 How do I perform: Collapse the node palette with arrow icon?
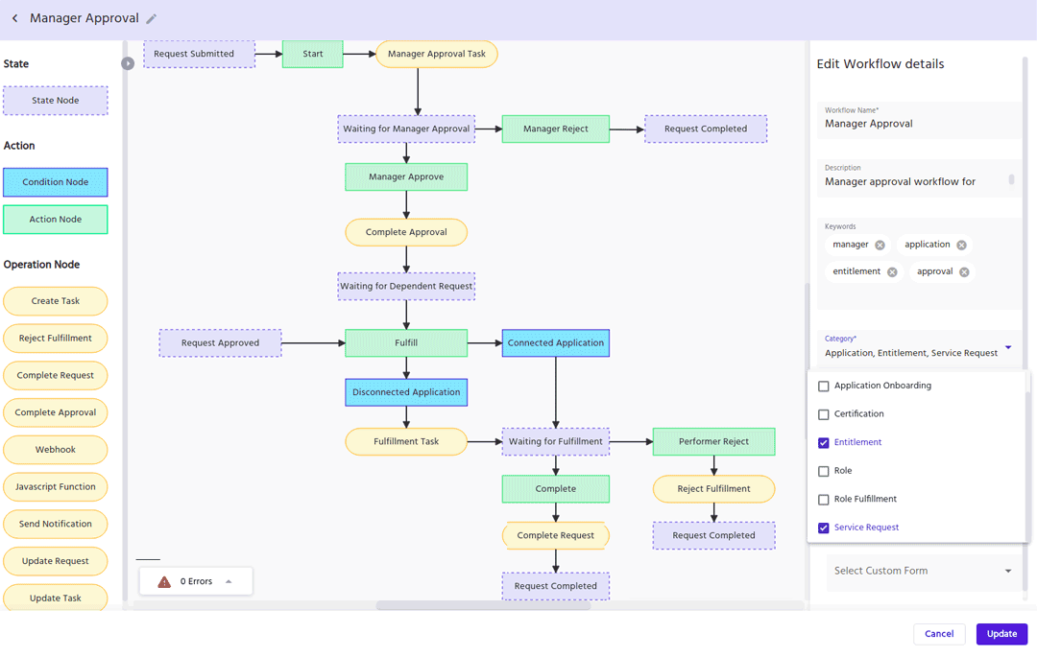click(x=128, y=63)
